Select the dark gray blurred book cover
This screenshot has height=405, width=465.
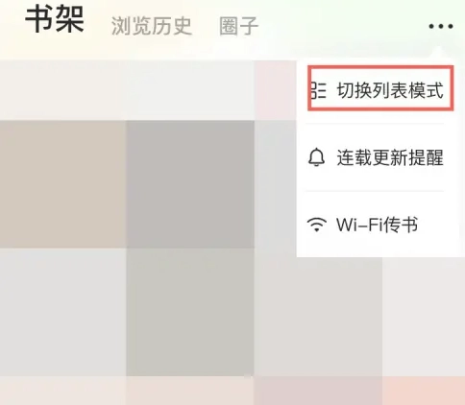[190, 184]
